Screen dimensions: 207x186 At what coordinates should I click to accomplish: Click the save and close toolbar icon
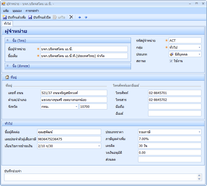30,17
